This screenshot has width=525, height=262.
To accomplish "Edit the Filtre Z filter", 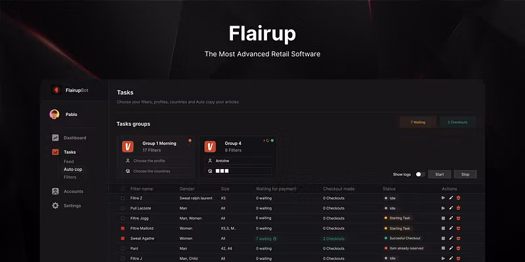I will (x=451, y=198).
